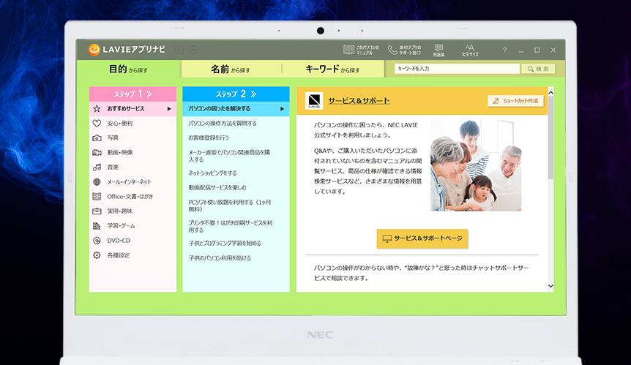
Task: Expand おすすめサービス arrow in Step 1
Action: pyautogui.click(x=169, y=108)
